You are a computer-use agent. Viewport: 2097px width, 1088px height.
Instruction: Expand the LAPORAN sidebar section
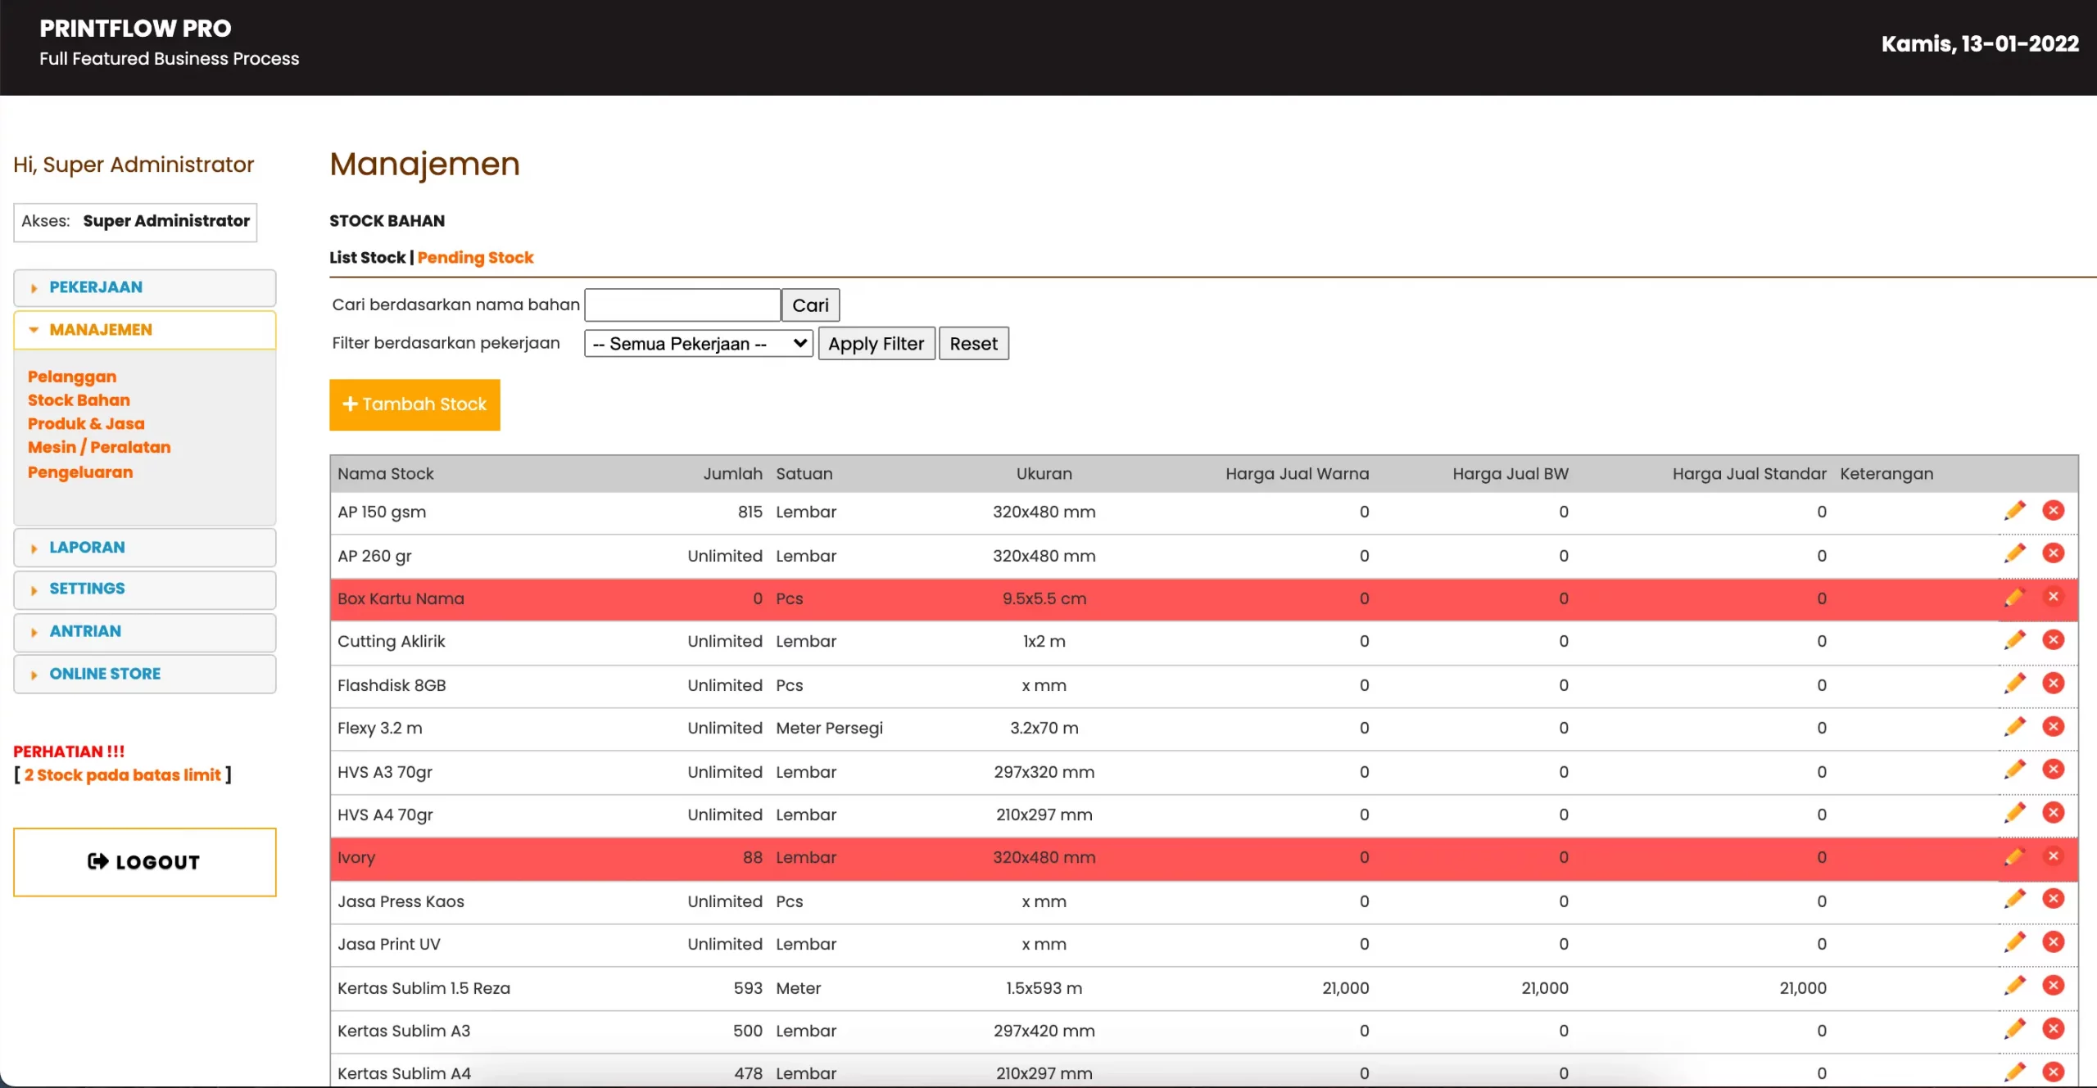pos(144,548)
